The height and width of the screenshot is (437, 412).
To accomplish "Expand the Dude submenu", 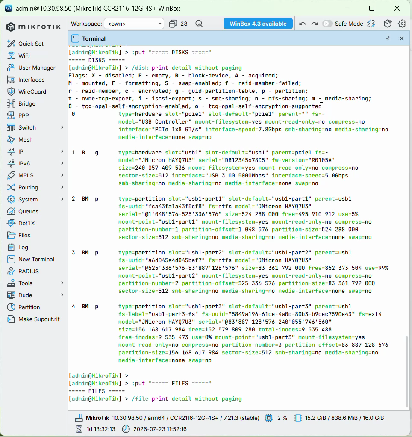I will pos(62,295).
